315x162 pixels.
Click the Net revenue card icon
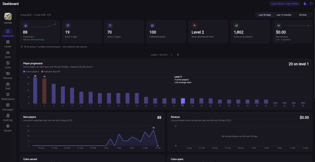(x=279, y=26)
